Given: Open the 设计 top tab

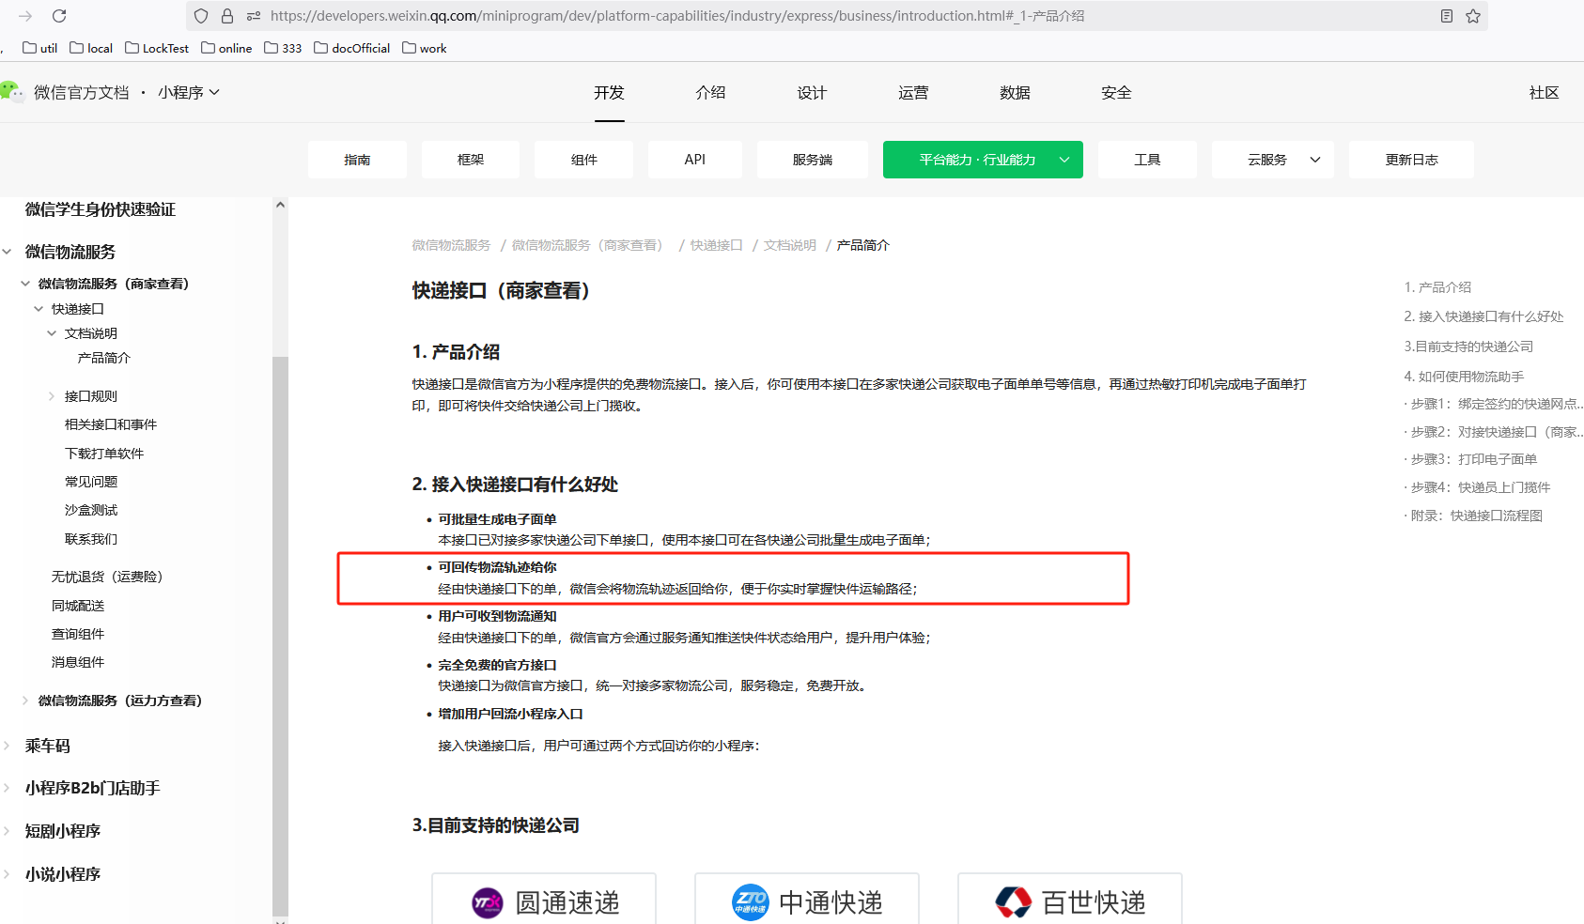Looking at the screenshot, I should [x=812, y=92].
